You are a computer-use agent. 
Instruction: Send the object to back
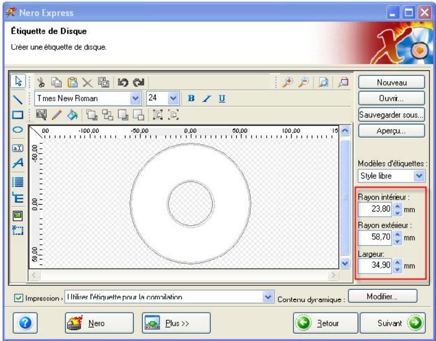[x=123, y=115]
